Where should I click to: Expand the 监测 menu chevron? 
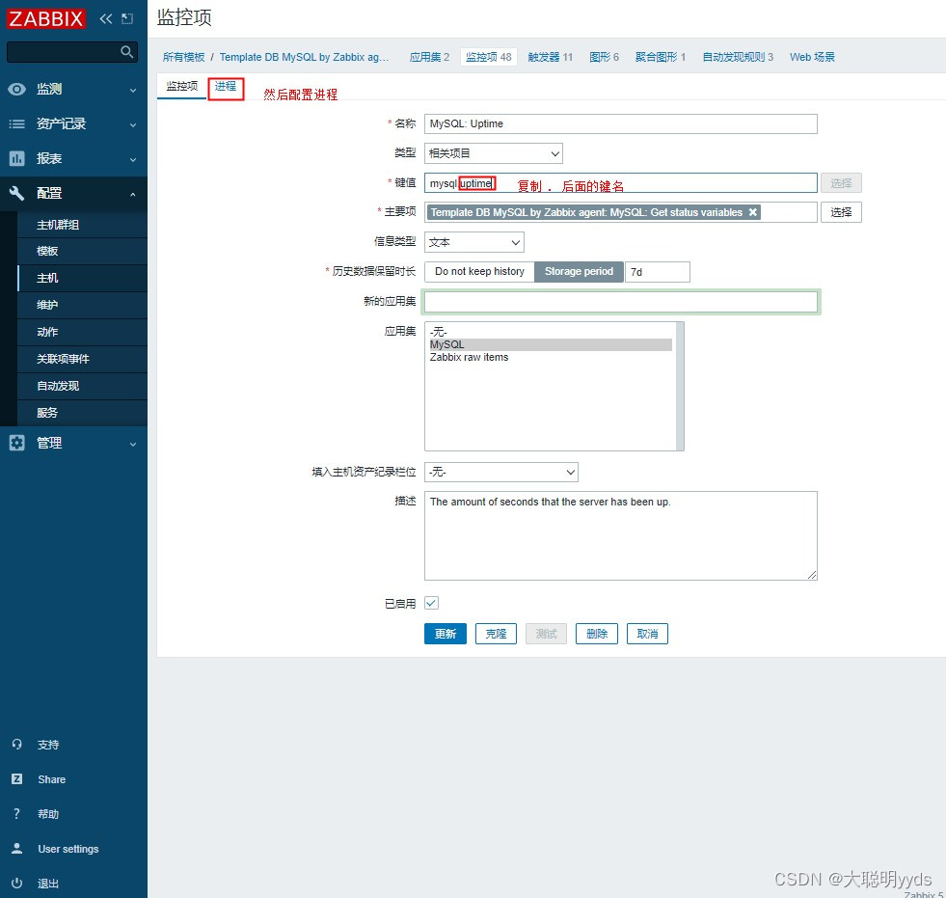tap(133, 90)
